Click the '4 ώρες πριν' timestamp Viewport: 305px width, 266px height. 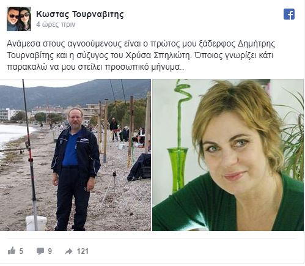click(x=56, y=24)
